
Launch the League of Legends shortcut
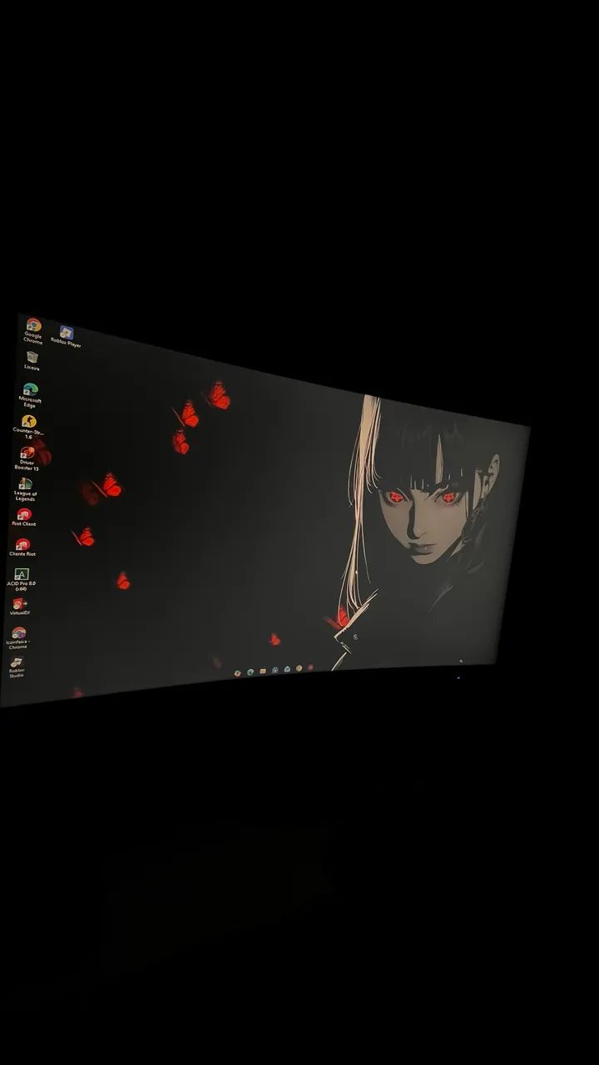(26, 489)
